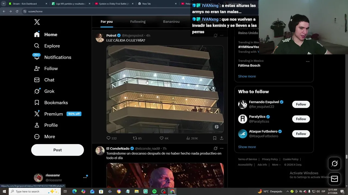Open Poirot profile avatar
This screenshot has height=195, width=348.
100,38
